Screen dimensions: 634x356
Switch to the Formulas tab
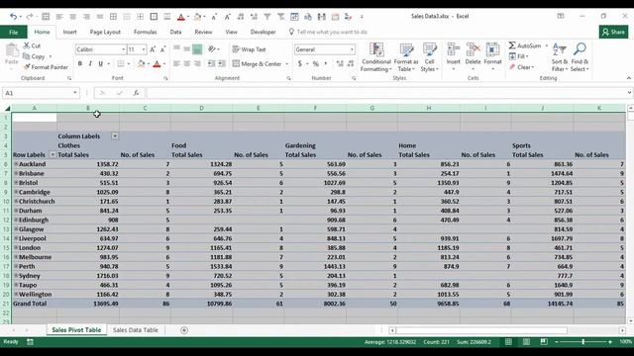click(x=146, y=32)
